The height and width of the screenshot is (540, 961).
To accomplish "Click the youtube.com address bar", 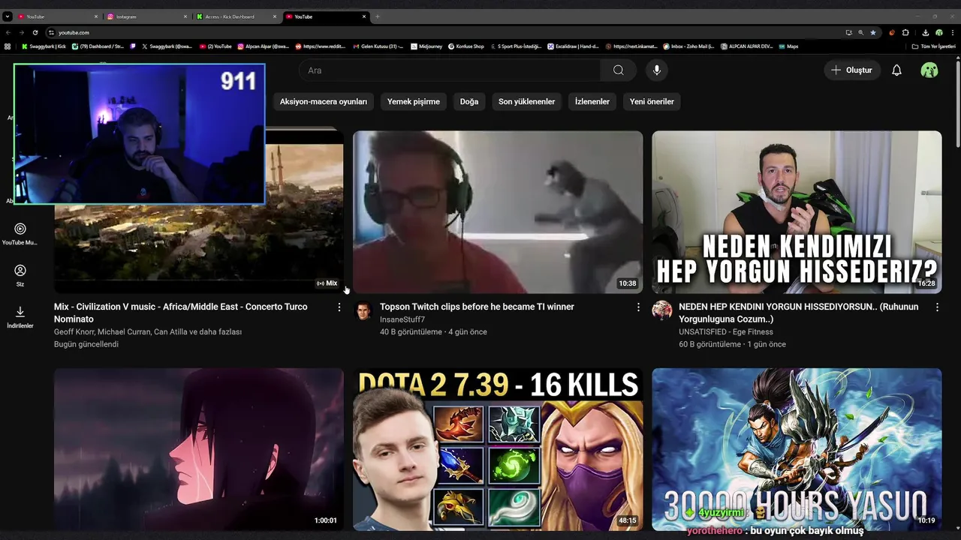I will point(443,32).
